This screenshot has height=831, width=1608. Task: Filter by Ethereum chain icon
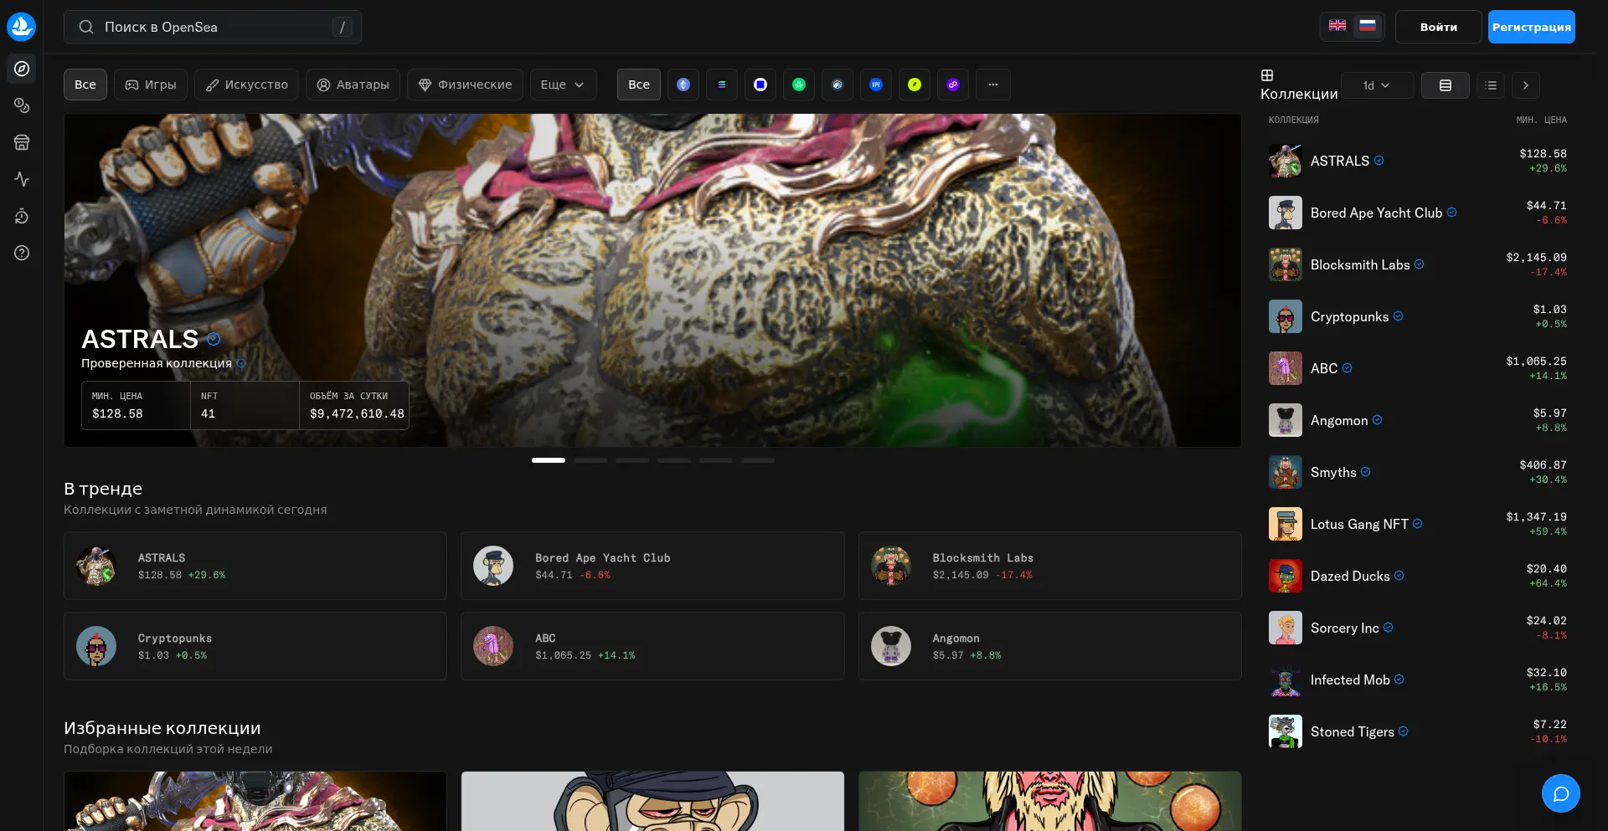[683, 85]
